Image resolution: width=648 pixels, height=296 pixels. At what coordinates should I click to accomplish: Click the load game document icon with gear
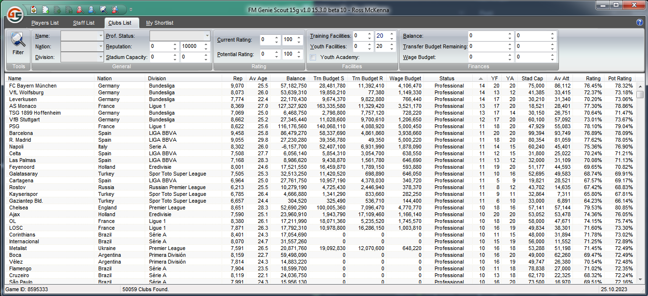point(34,9)
